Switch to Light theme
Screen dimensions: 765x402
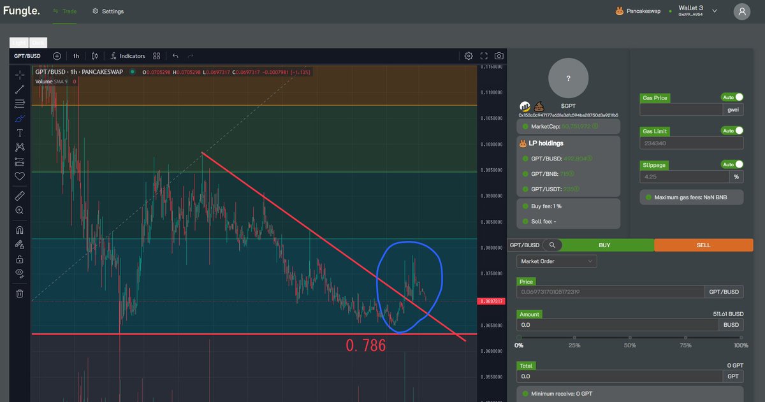pyautogui.click(x=19, y=43)
